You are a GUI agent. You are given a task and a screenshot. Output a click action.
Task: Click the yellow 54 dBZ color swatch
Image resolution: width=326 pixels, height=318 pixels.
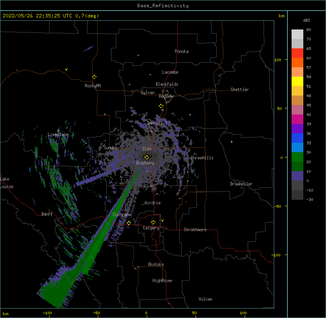click(x=297, y=81)
